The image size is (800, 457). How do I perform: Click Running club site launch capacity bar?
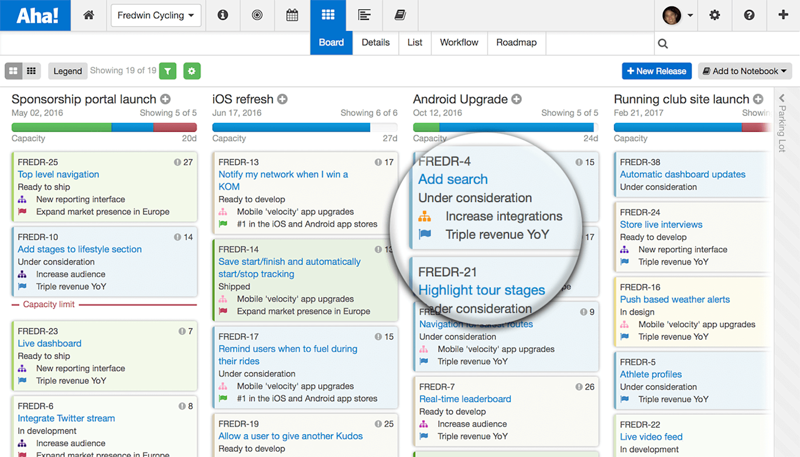point(692,127)
